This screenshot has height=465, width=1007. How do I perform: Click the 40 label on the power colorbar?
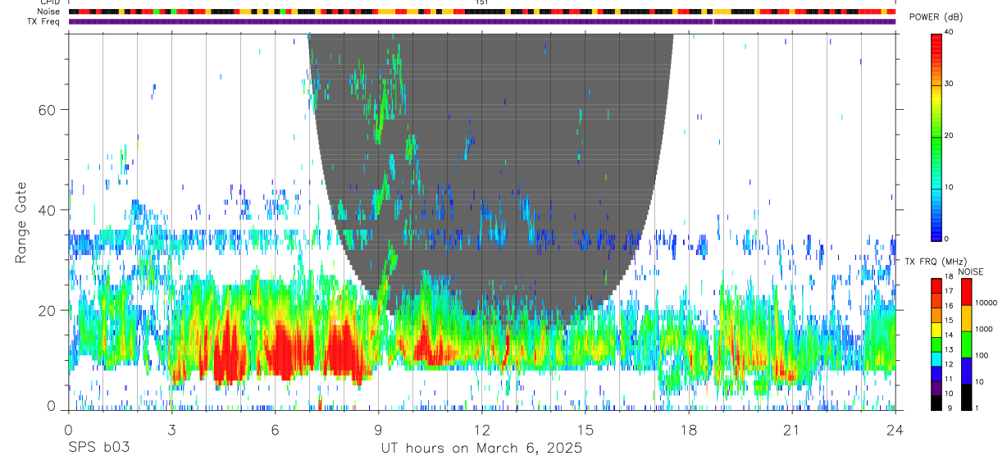pos(949,33)
